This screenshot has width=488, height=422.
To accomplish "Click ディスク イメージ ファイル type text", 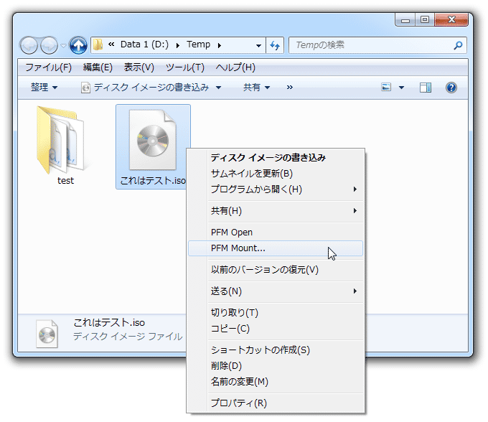I will pyautogui.click(x=128, y=337).
